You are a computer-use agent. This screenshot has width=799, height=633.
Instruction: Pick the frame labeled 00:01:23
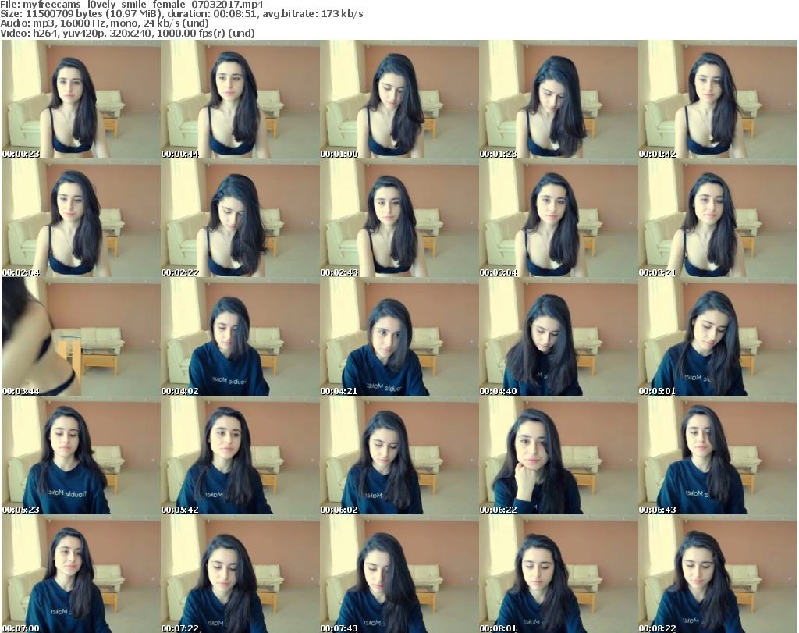[x=559, y=99]
